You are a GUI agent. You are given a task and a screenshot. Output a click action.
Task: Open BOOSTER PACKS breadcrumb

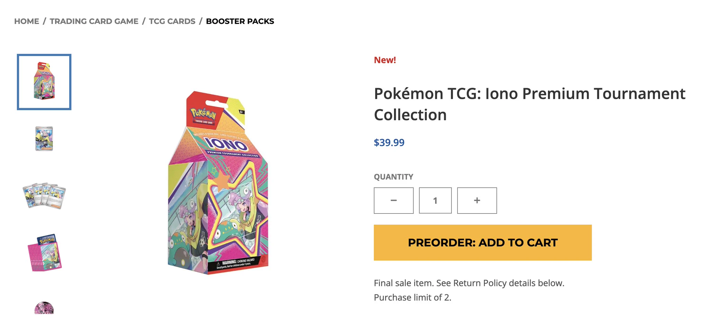(240, 21)
